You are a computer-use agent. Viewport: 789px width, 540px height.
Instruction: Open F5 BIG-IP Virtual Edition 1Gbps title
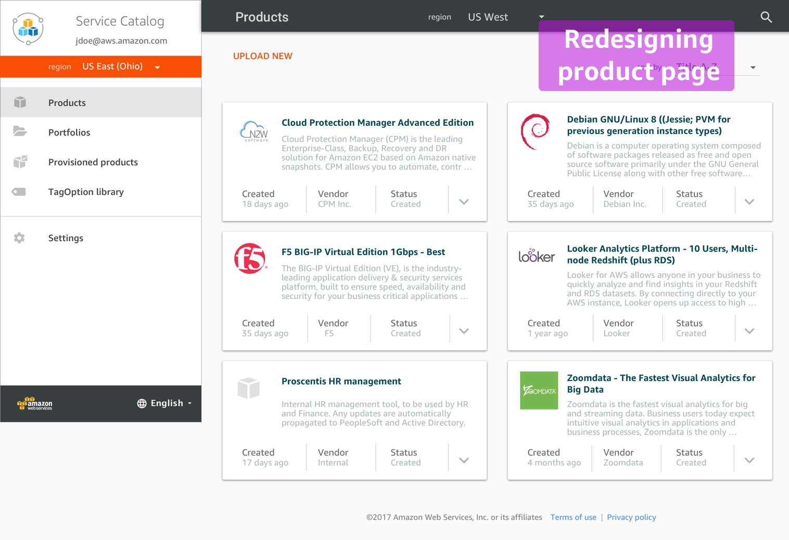(363, 252)
